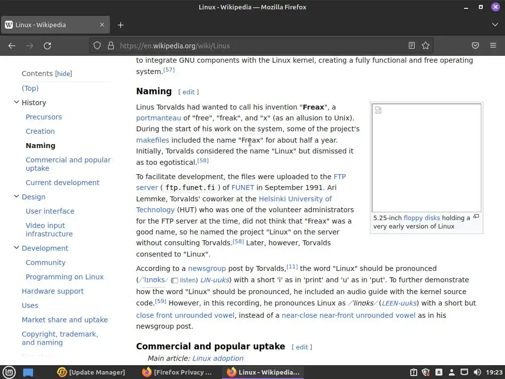This screenshot has height=379, width=505.
Task: Click the address bar URL field
Action: (x=261, y=46)
